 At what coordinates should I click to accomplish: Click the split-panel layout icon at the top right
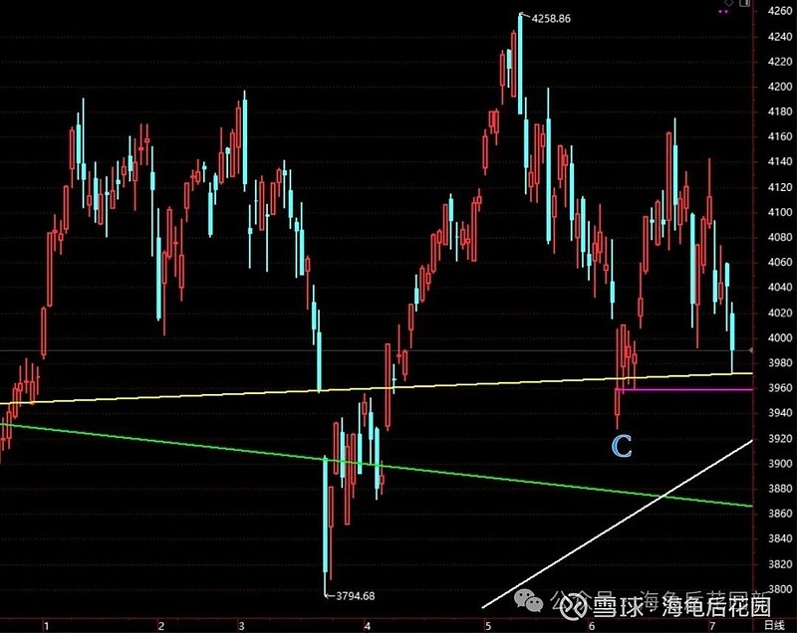pos(744,3)
